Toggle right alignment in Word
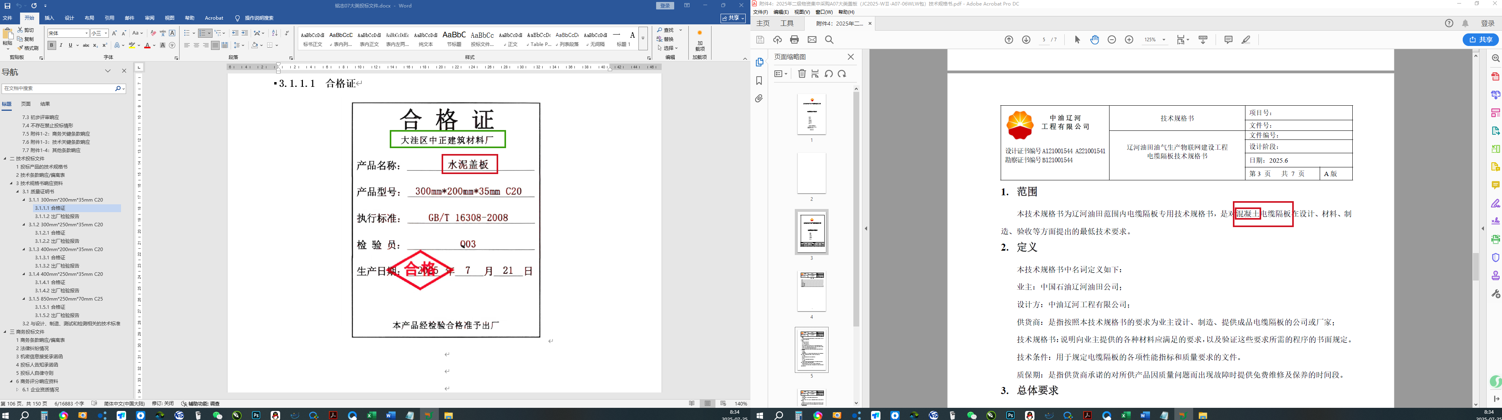 pyautogui.click(x=206, y=46)
